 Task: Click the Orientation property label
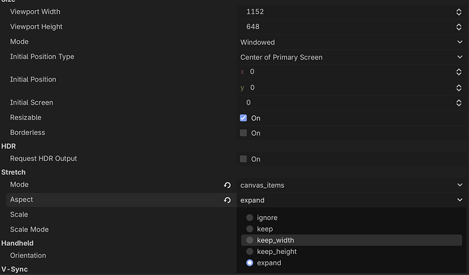click(28, 255)
